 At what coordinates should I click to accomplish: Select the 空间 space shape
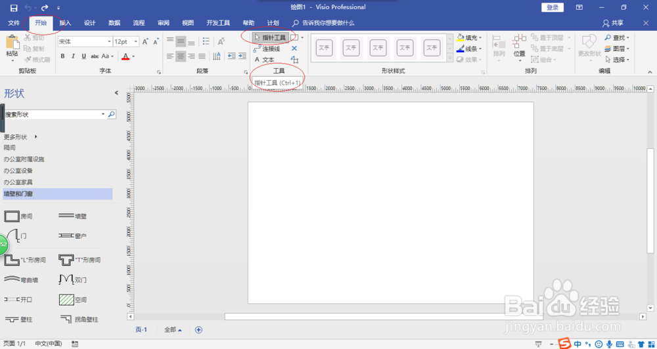coord(72,300)
